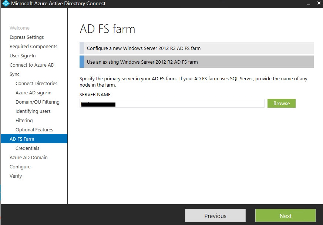The width and height of the screenshot is (323, 225).
Task: Choose Use an existing Windows Server 2012 R2 AD FS farm
Action: point(196,62)
